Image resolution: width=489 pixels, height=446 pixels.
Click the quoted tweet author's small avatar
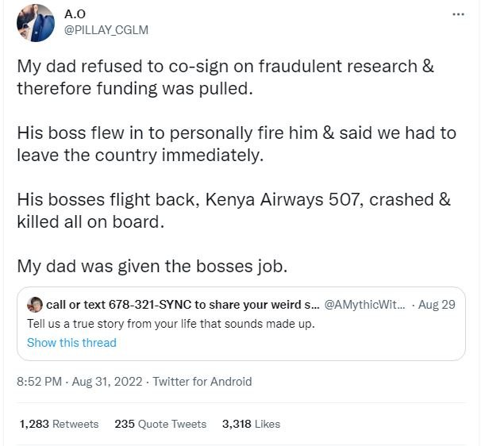(35, 305)
